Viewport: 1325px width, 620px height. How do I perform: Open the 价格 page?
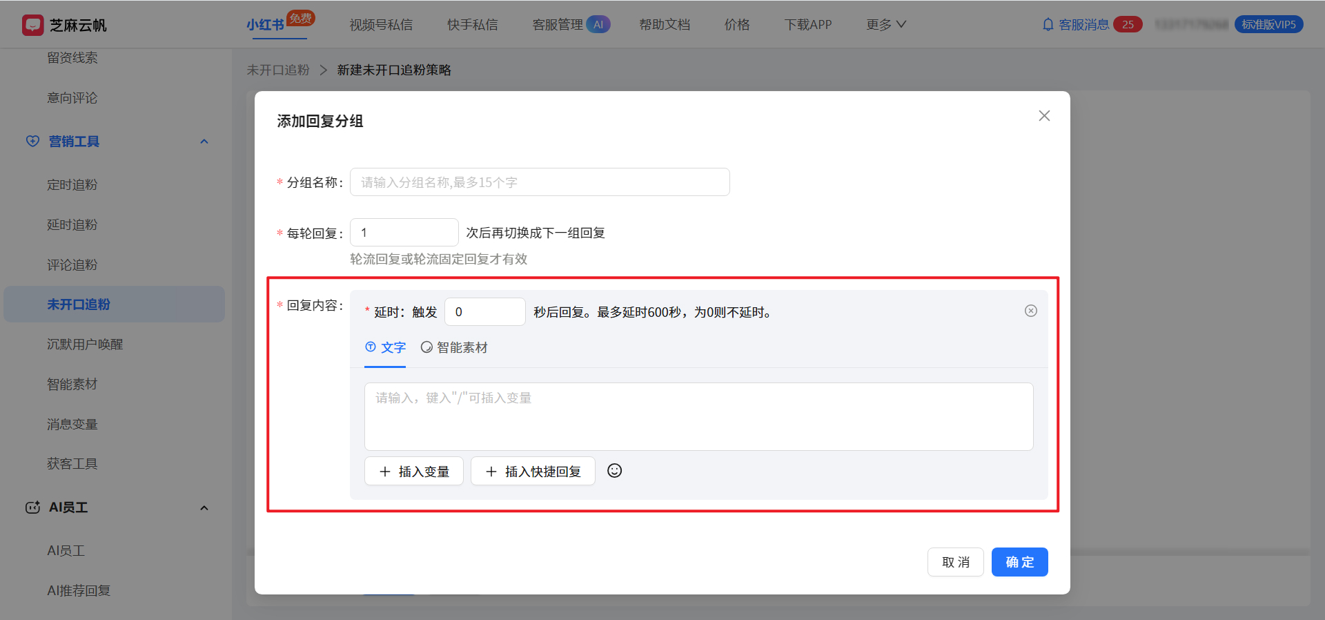coord(737,25)
